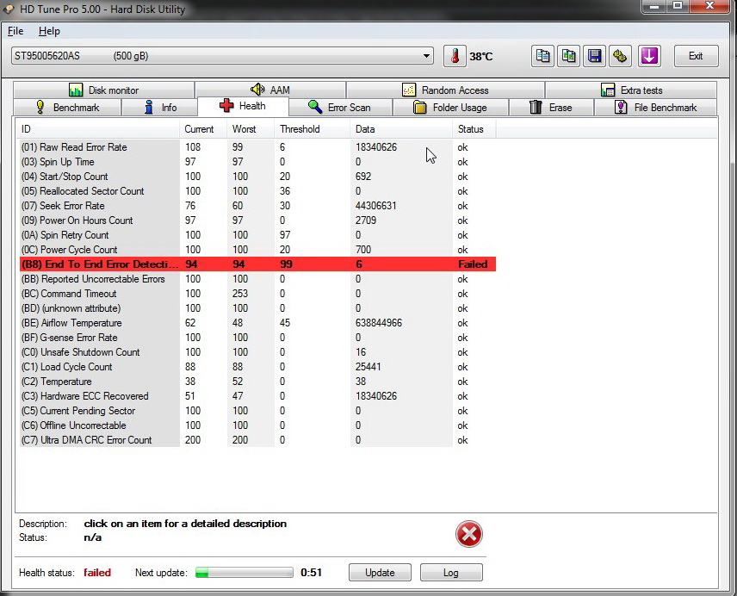Click the copy screenshot toolbar icon

tap(569, 56)
